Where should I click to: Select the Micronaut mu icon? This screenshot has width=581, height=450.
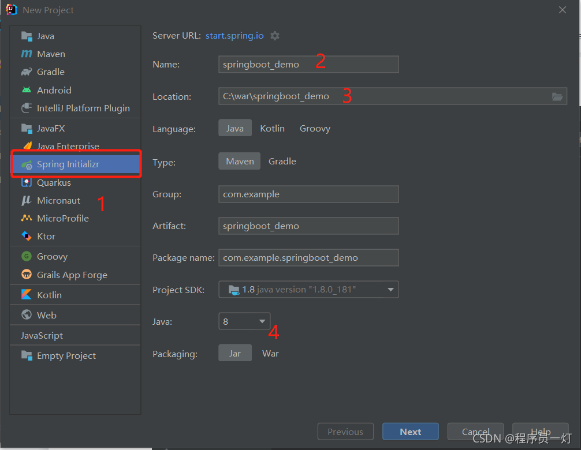click(x=27, y=200)
